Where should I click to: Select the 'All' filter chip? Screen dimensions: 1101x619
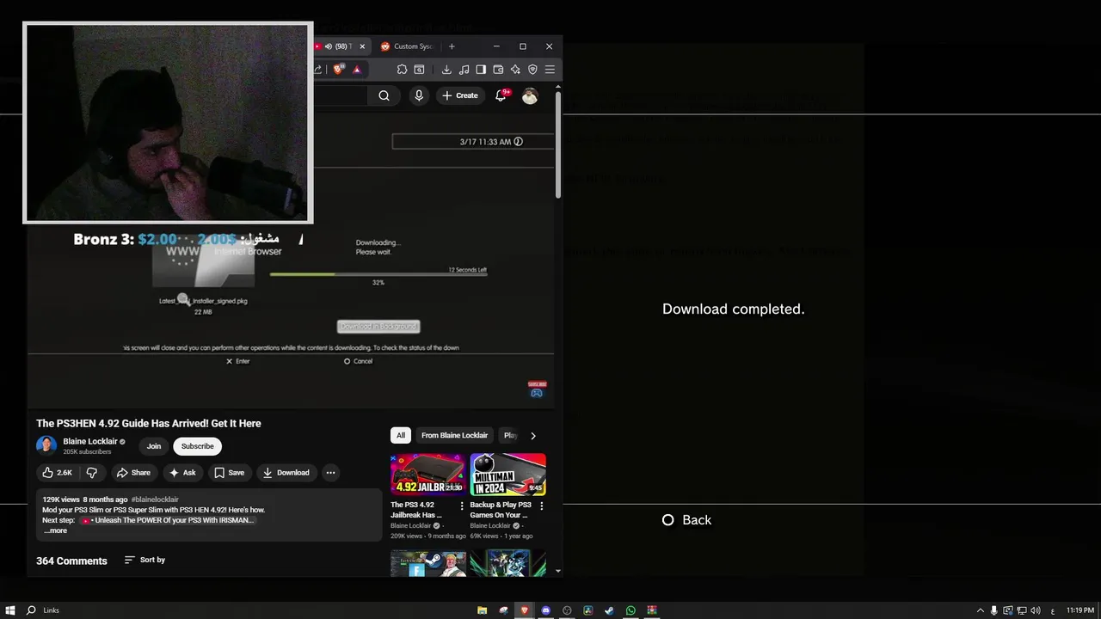pyautogui.click(x=401, y=435)
